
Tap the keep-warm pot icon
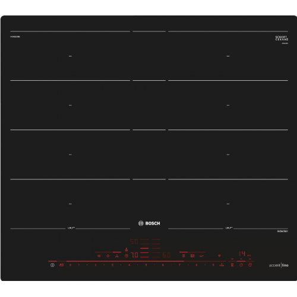[x=99, y=256]
